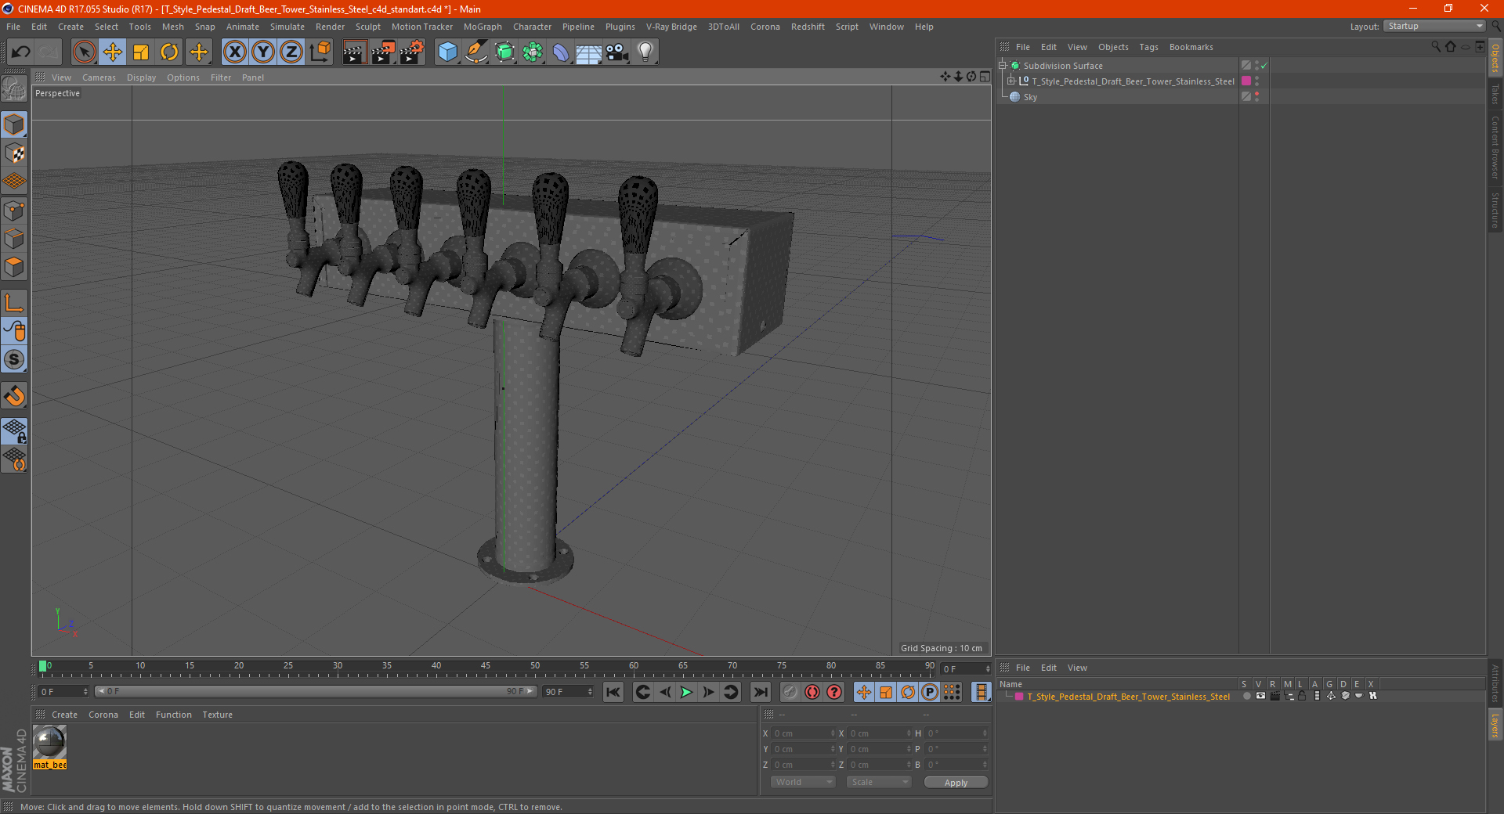Toggle layer solo dot in Layers panel
1504x814 pixels.
click(1246, 696)
